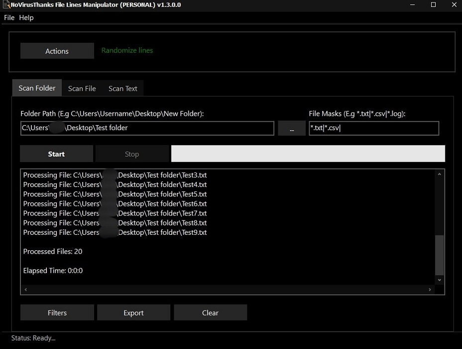Switch to the Scan Text tab
462x349 pixels.
(122, 88)
